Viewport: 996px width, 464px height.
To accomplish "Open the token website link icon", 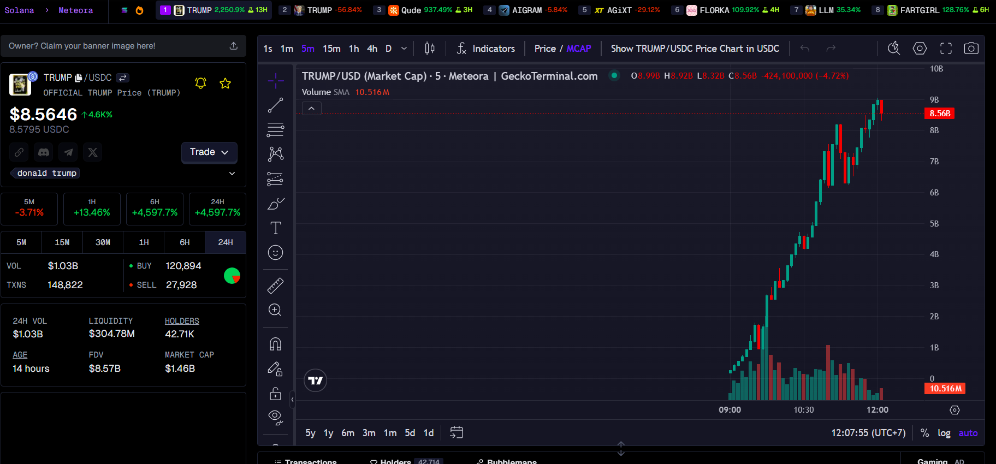I will click(19, 152).
